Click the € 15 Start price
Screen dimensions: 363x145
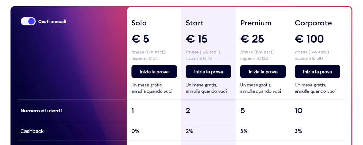pos(196,39)
